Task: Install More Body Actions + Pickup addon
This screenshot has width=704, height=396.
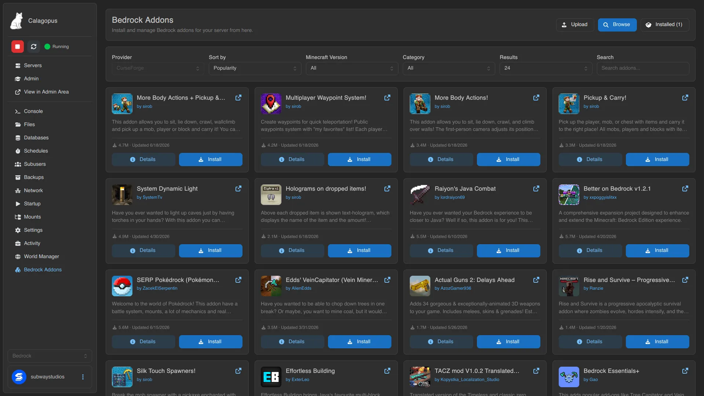Action: 211,159
